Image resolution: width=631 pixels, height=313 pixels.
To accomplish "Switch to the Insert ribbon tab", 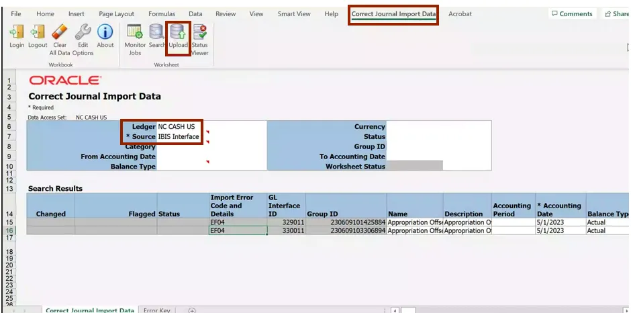I will [x=76, y=13].
